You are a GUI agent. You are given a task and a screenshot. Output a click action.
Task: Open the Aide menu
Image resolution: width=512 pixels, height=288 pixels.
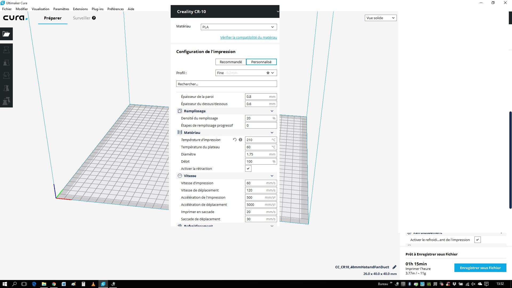[131, 9]
